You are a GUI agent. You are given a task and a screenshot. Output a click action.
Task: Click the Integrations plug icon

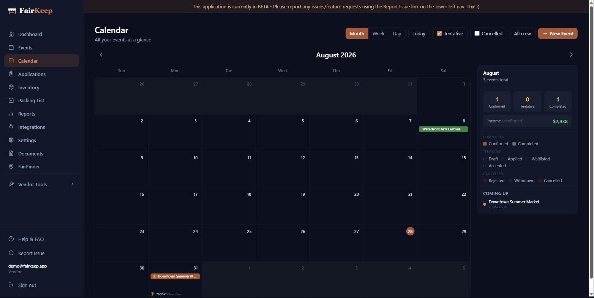point(11,127)
